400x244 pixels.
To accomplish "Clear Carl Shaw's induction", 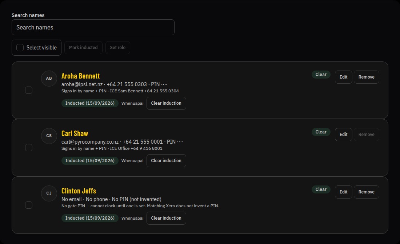I will pyautogui.click(x=166, y=161).
